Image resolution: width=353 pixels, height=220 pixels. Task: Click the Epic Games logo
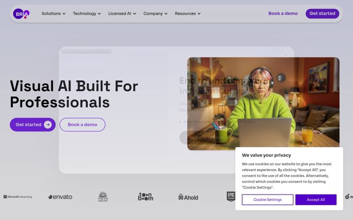tap(231, 196)
